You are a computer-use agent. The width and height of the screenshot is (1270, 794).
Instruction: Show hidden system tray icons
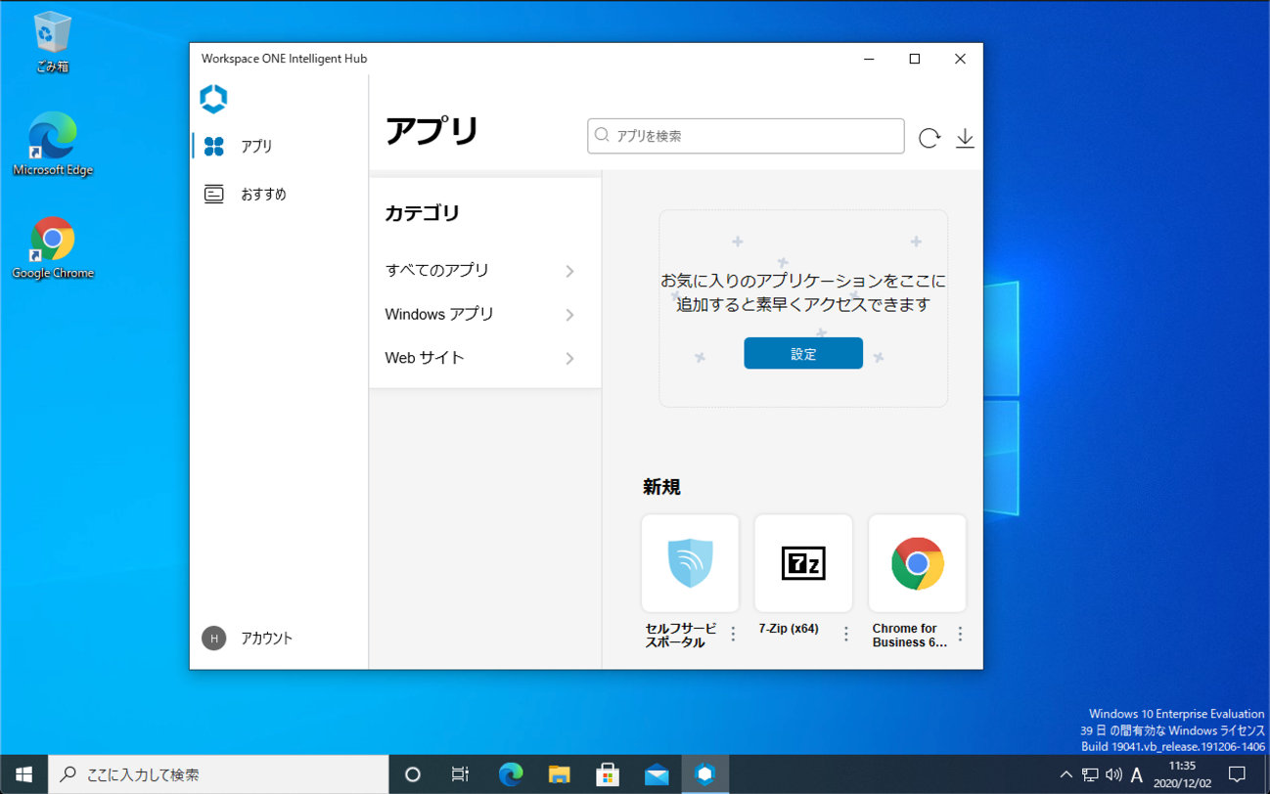[1066, 774]
